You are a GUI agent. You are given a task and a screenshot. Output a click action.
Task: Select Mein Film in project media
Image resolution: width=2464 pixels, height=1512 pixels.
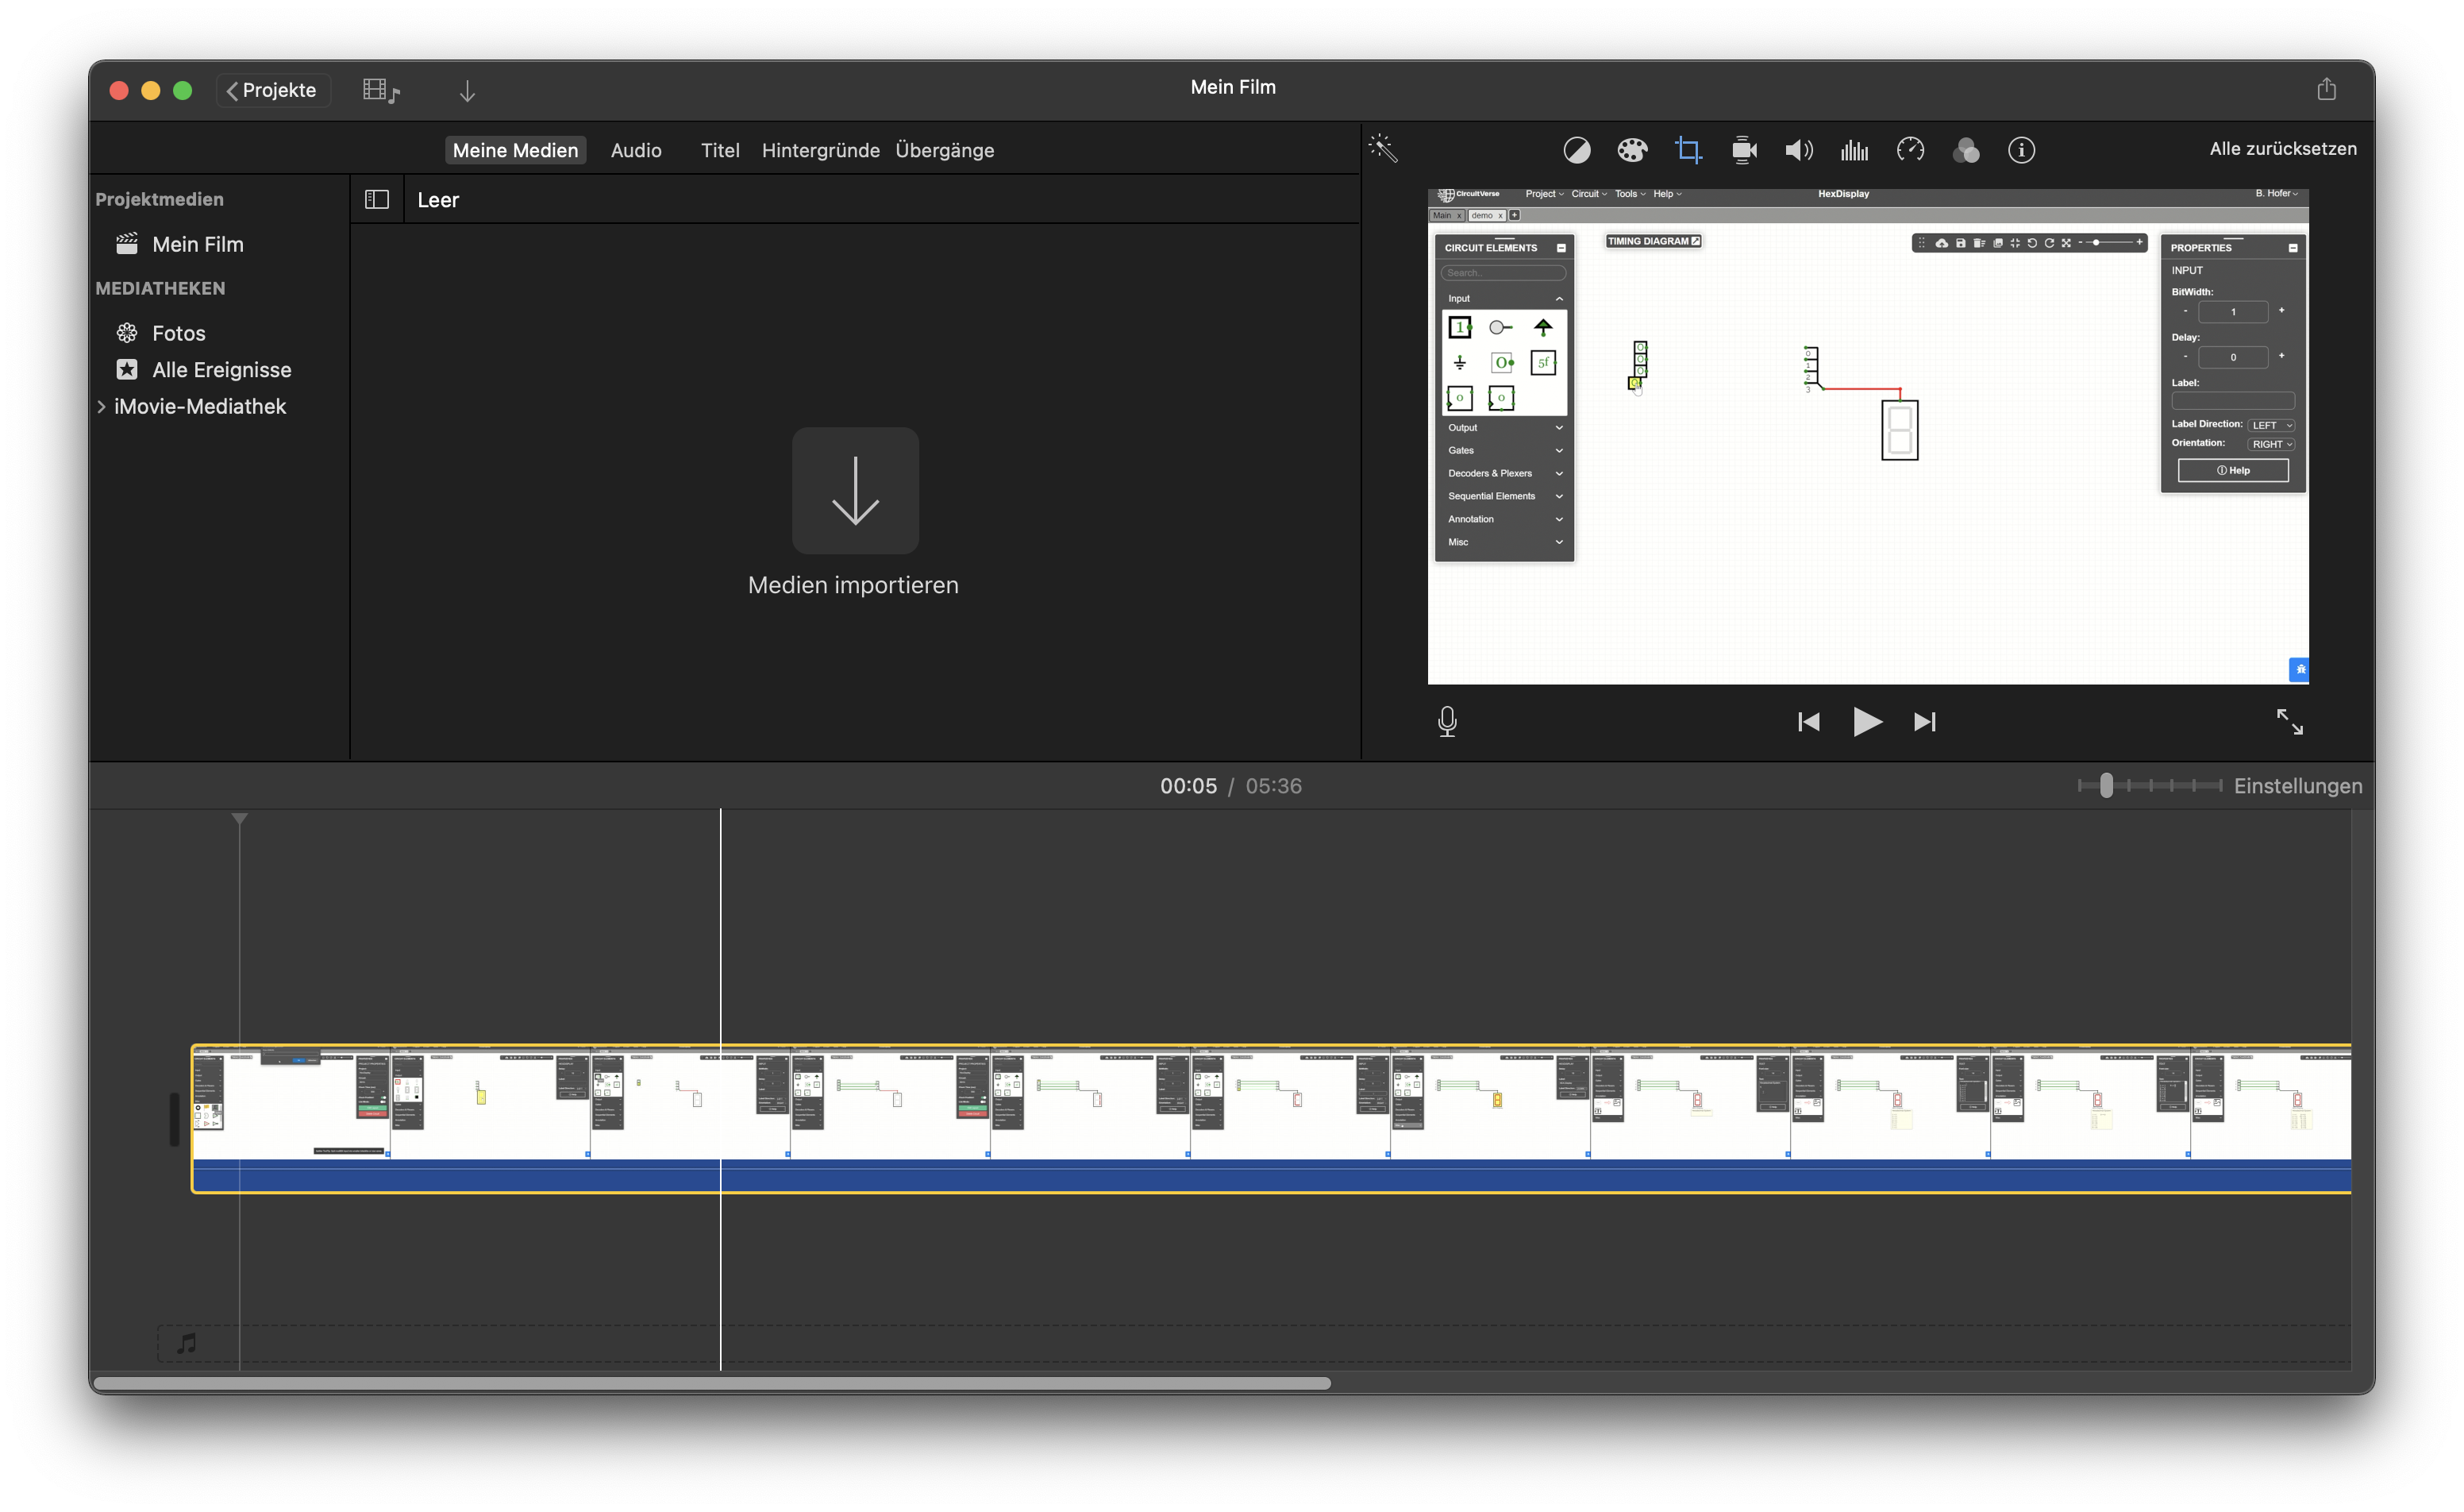198,244
